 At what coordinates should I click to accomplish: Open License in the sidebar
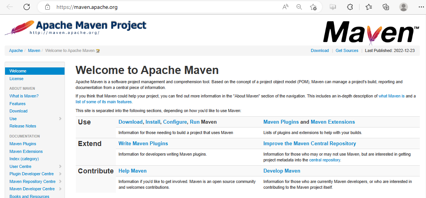tap(16, 79)
